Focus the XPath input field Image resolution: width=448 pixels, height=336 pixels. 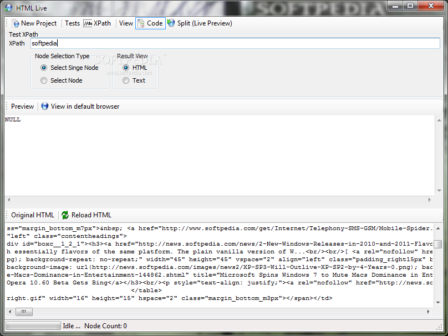click(235, 43)
